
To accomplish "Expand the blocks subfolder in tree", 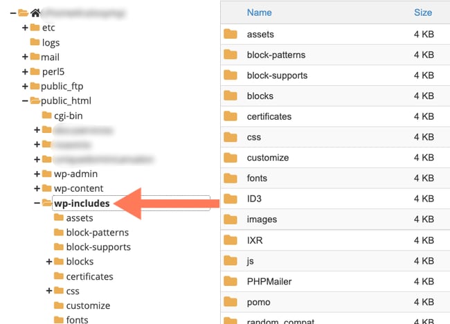I will (49, 262).
